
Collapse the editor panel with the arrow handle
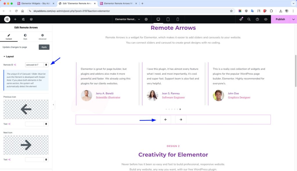(53, 105)
